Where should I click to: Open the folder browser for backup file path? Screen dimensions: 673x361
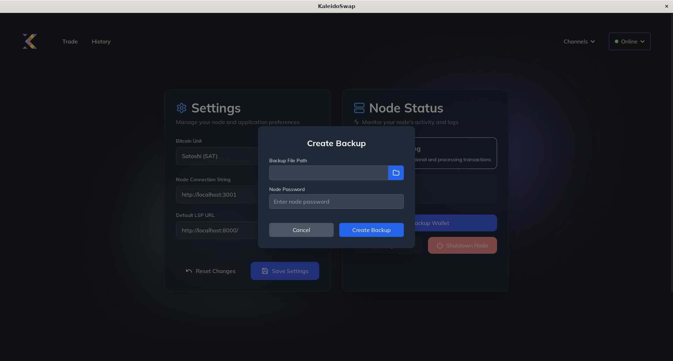pyautogui.click(x=396, y=172)
